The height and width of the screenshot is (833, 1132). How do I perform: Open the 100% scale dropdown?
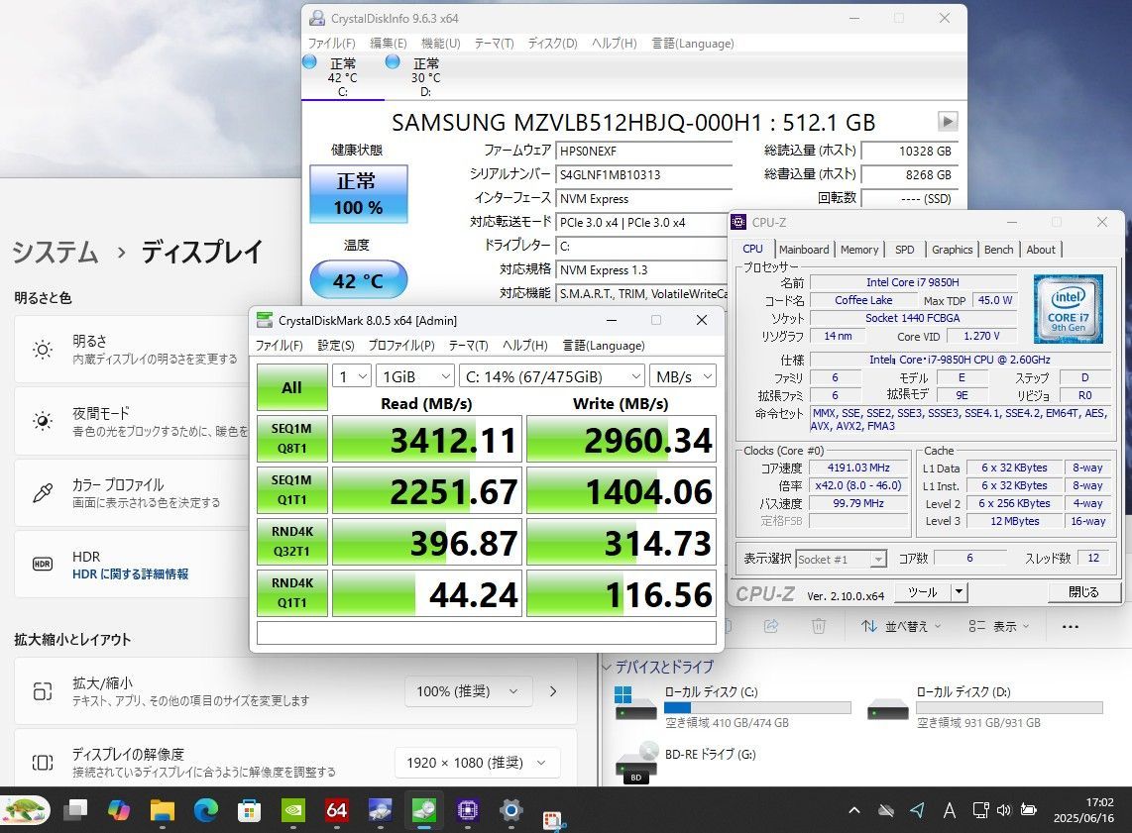(468, 691)
